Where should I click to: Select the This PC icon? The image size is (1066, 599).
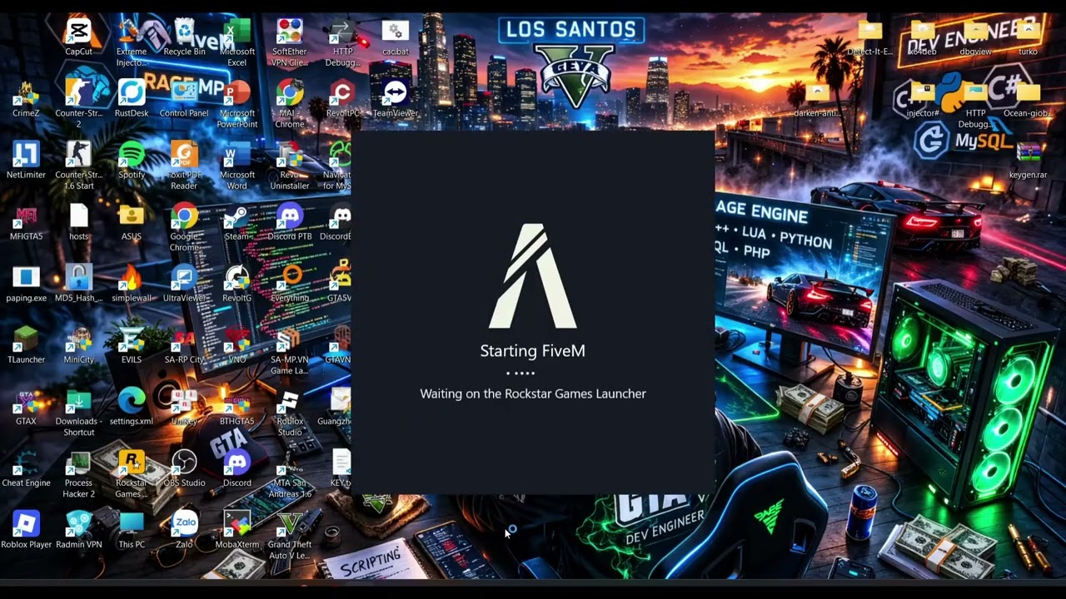coord(131,525)
